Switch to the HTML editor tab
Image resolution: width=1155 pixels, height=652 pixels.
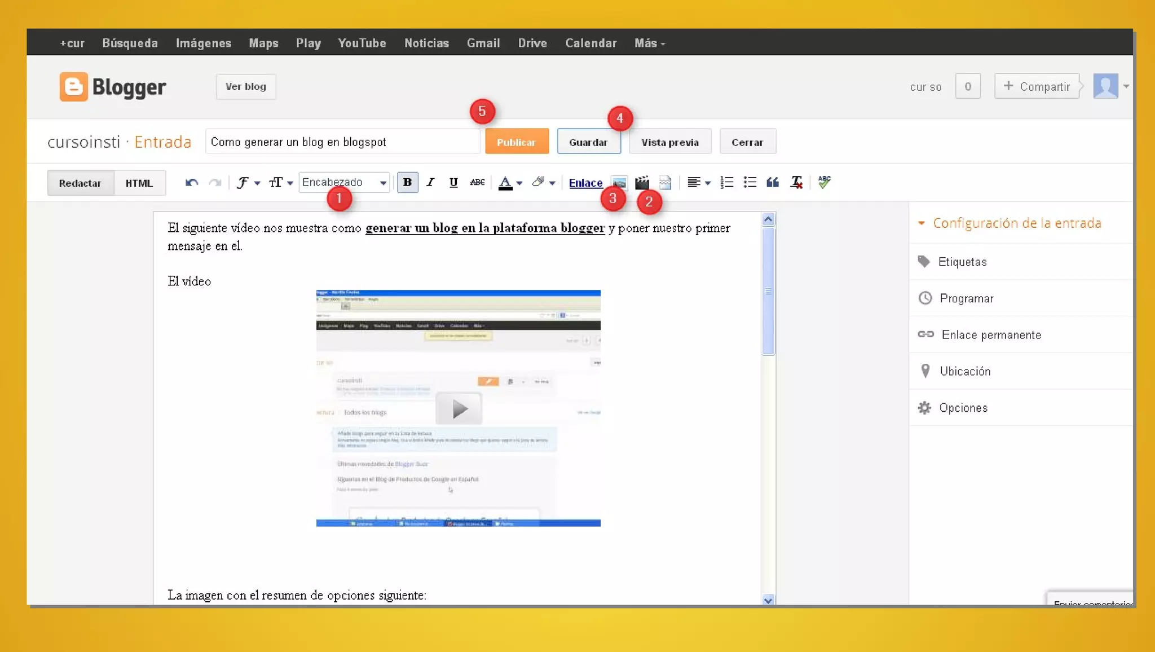coord(139,183)
